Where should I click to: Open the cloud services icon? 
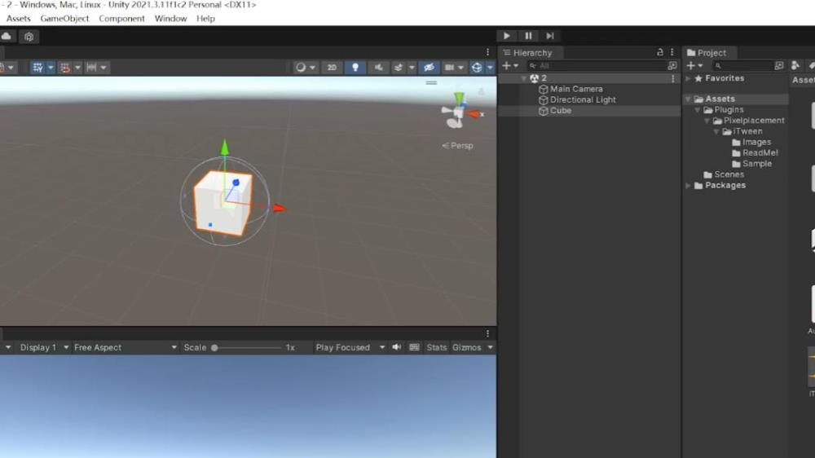click(x=7, y=37)
